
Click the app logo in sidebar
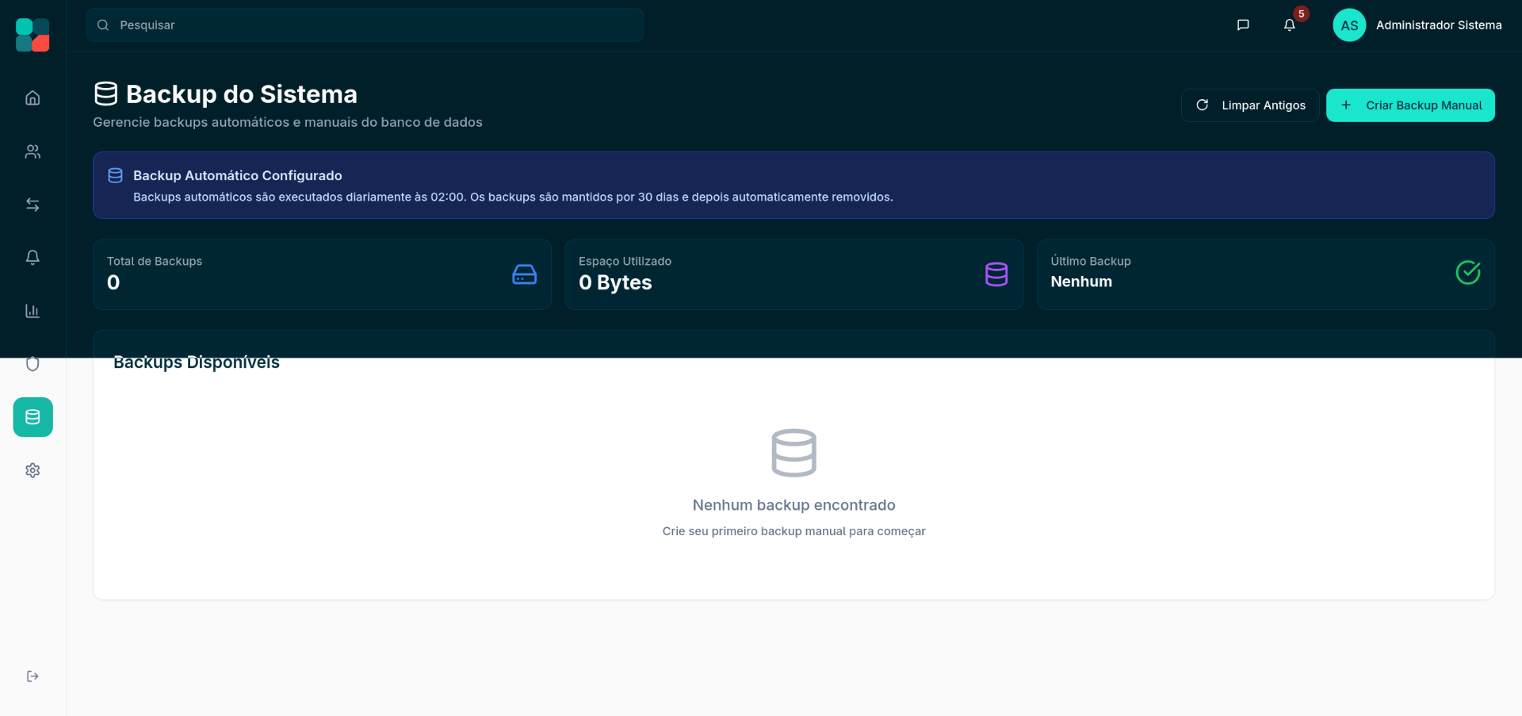33,35
